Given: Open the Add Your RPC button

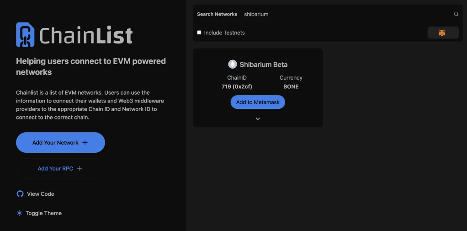Looking at the screenshot, I should (x=60, y=168).
